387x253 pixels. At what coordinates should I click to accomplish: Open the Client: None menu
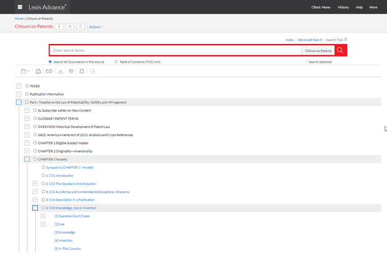tap(321, 7)
